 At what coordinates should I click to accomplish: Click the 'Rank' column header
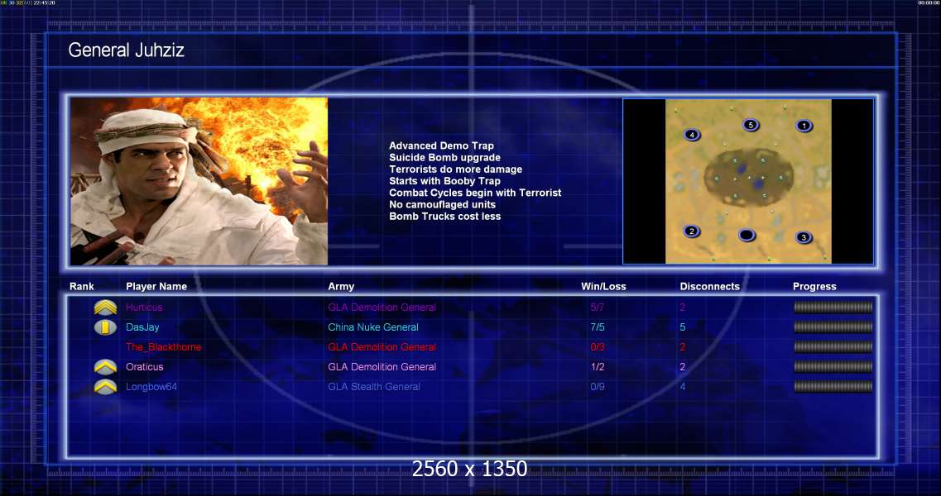click(82, 287)
